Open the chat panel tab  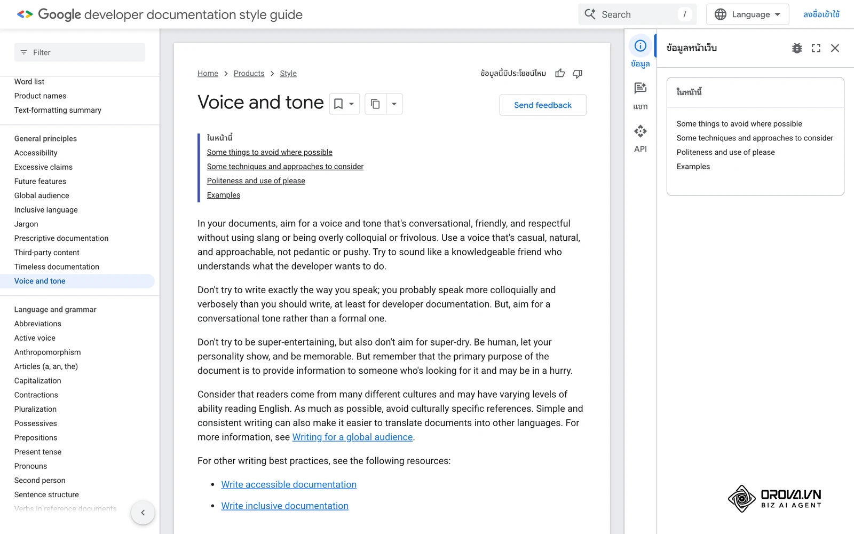pos(640,96)
